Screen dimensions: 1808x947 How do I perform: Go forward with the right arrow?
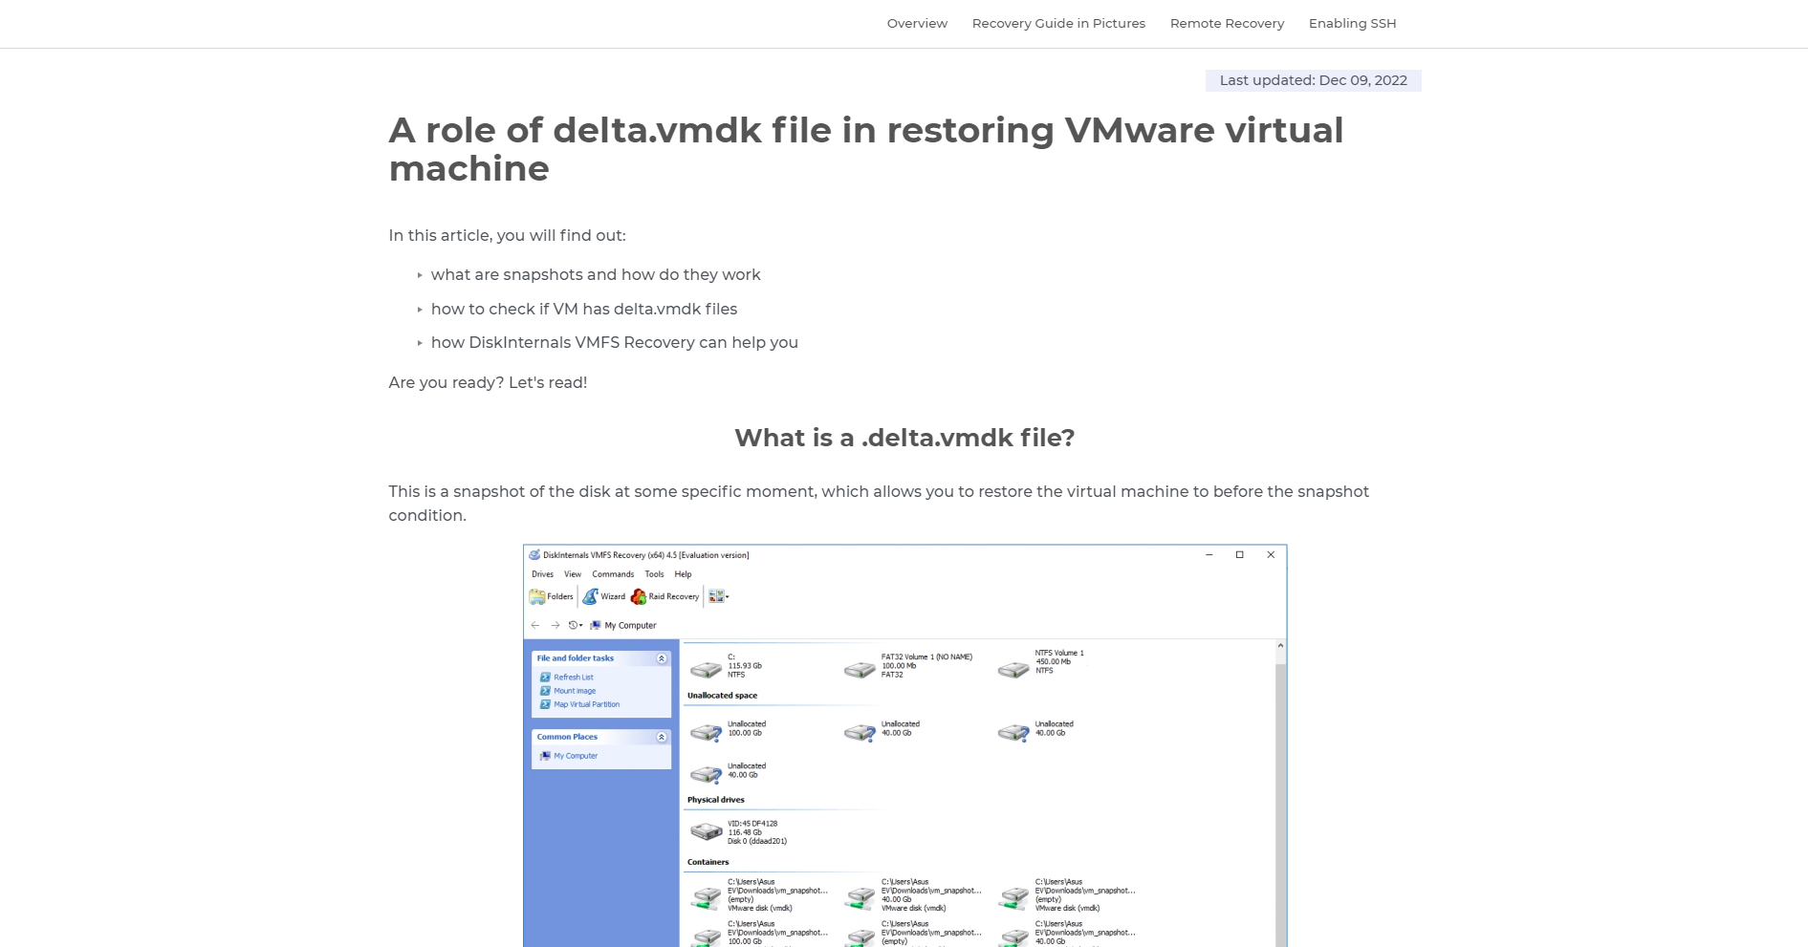point(555,625)
